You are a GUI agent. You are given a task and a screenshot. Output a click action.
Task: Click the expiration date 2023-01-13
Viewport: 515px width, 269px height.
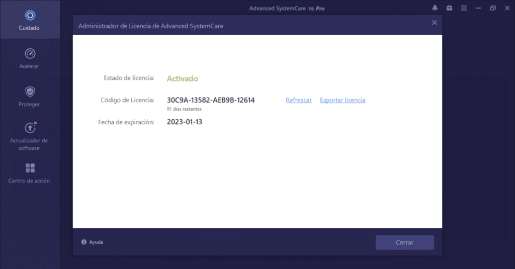[184, 122]
